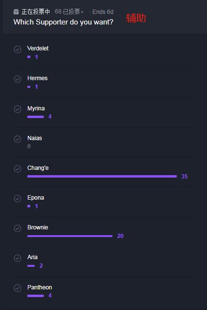Click the Chang'e result bar
Screen dimensions: 207x310
pyautogui.click(x=102, y=176)
